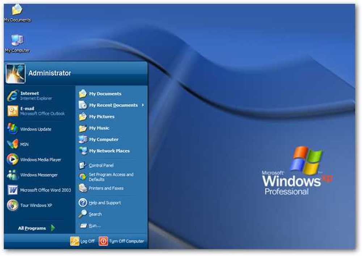Open My Documents folder icon in Start menu
The width and height of the screenshot is (362, 256).
pos(83,93)
